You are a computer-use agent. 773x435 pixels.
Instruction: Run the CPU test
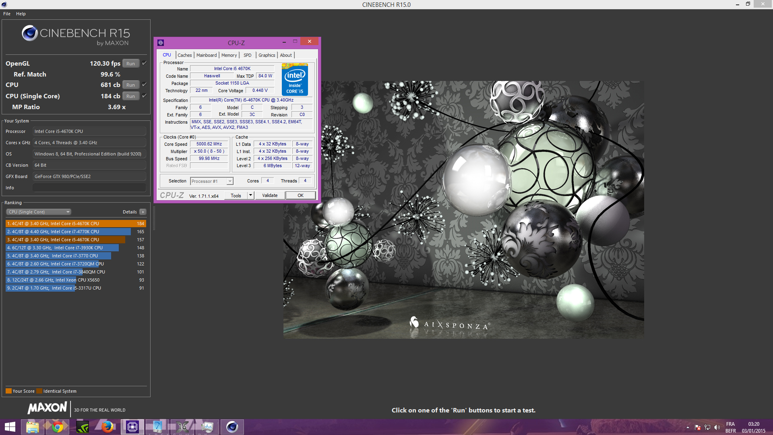[x=131, y=85]
